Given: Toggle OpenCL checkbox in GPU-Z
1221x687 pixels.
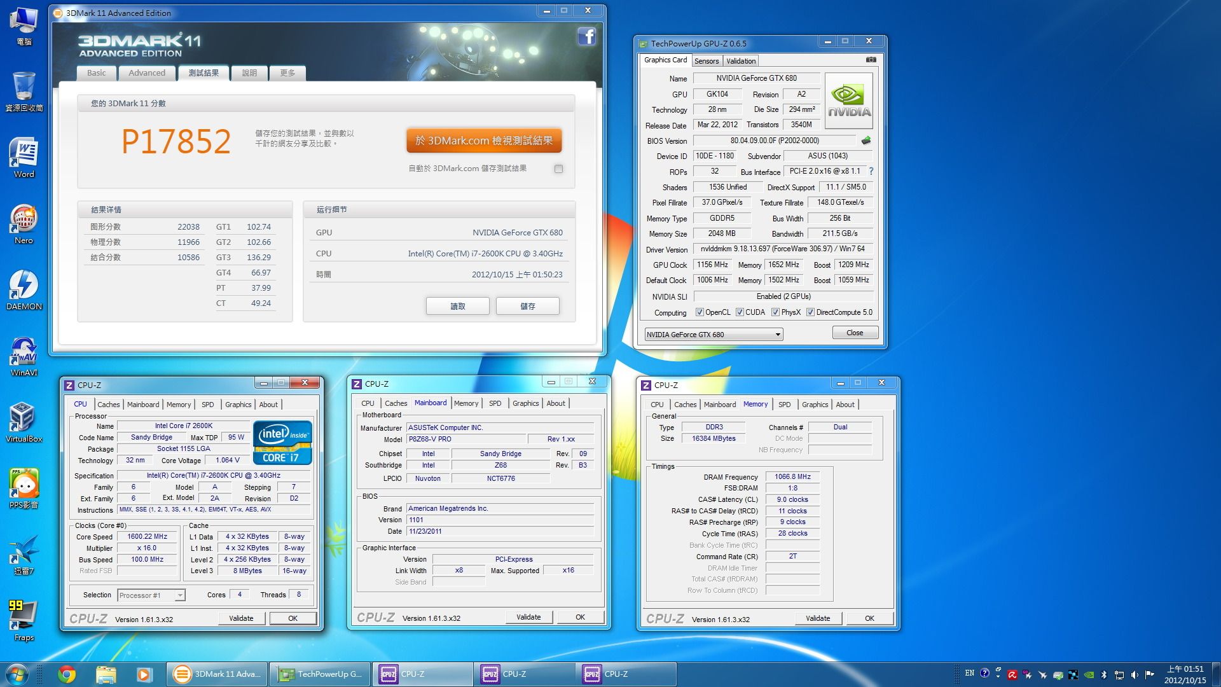Looking at the screenshot, I should click(x=698, y=311).
